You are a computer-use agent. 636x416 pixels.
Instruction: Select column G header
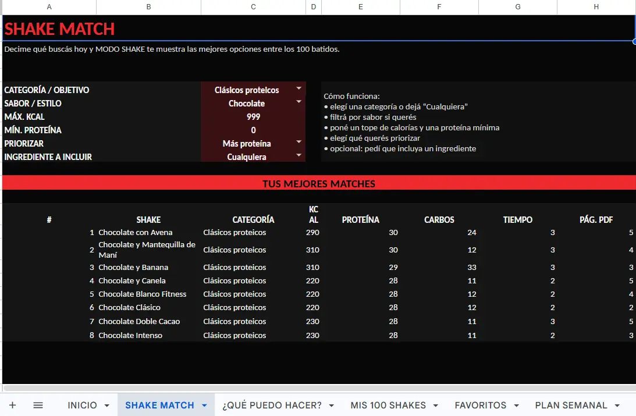(518, 7)
